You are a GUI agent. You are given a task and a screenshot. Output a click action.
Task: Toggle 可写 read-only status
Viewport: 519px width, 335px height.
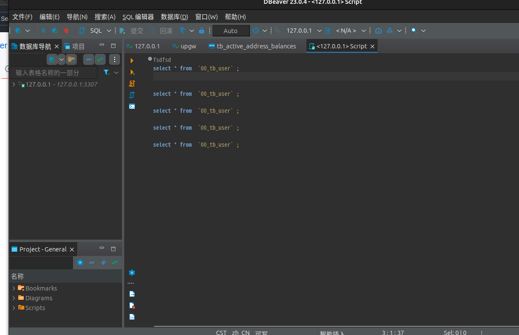261,333
